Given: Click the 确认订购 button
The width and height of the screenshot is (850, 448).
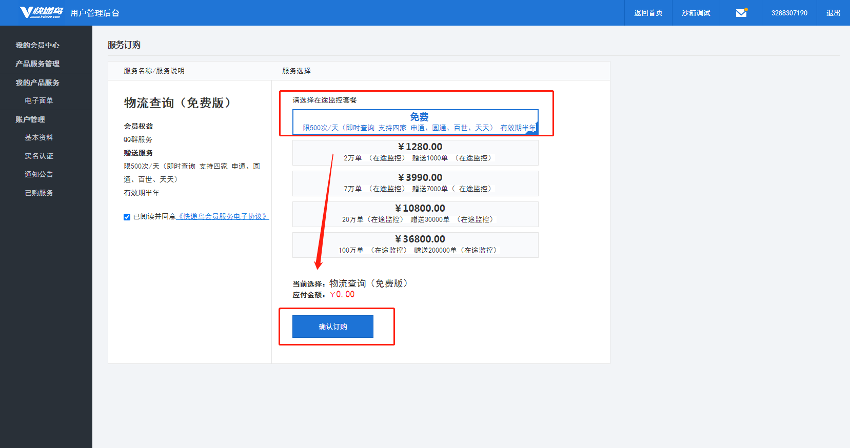Looking at the screenshot, I should pos(333,327).
